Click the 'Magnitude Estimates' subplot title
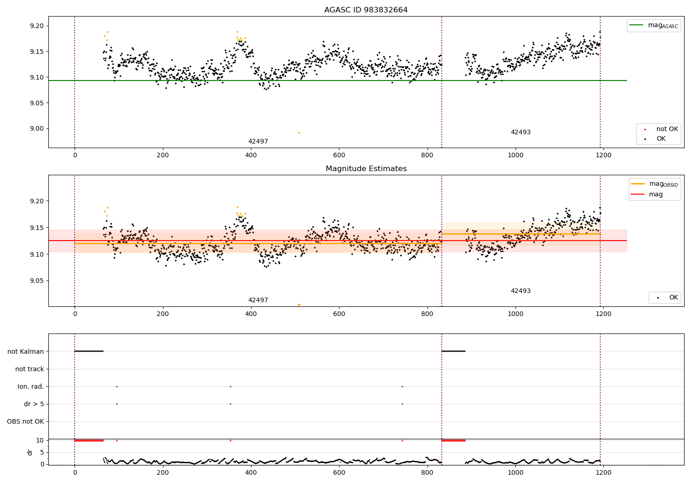The image size is (691, 483). tap(366, 169)
